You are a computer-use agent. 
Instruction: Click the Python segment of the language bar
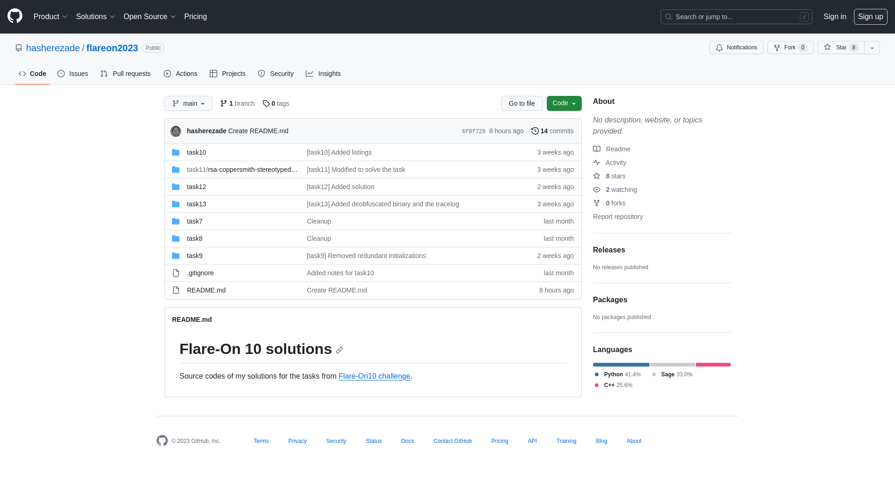click(x=621, y=365)
